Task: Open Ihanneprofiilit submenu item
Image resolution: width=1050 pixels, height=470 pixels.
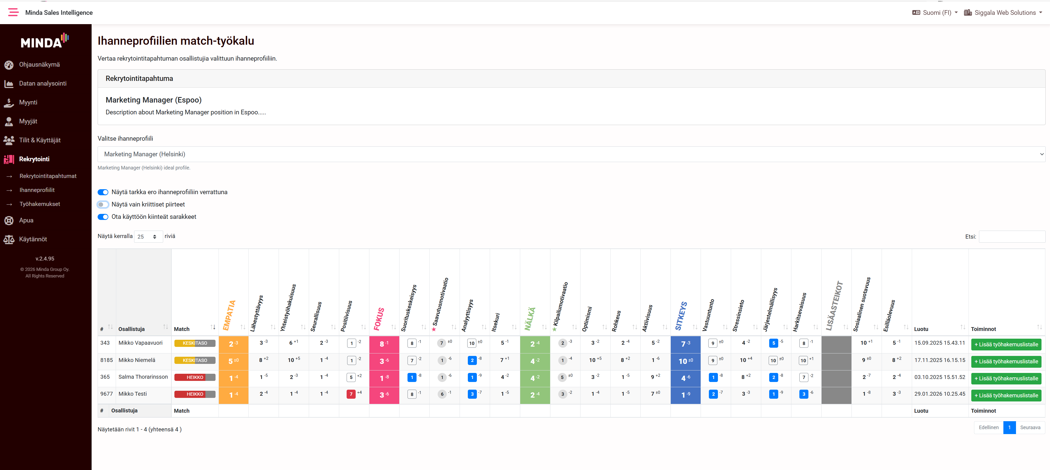Action: pos(37,190)
